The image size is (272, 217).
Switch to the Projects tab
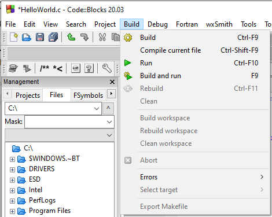pos(28,95)
